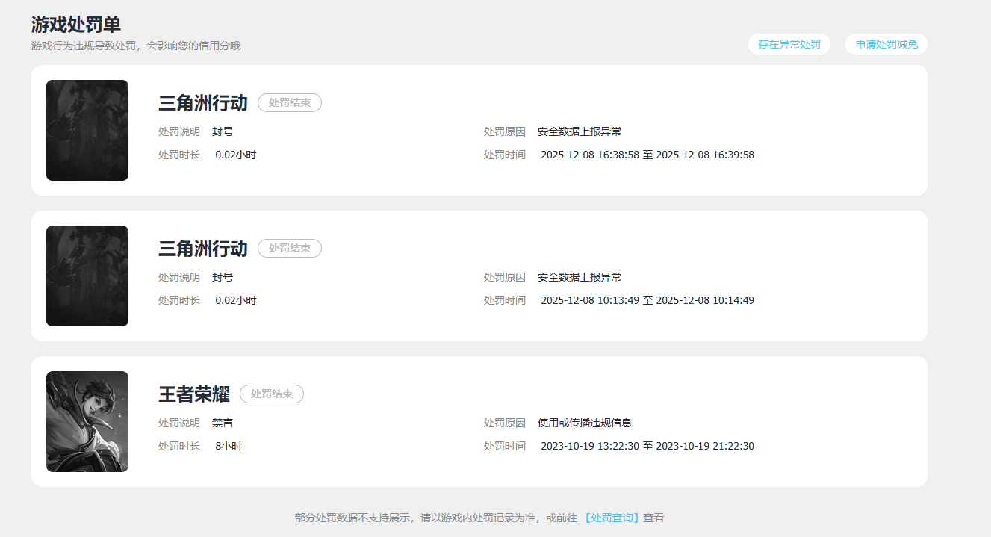The height and width of the screenshot is (537, 991).
Task: Select the 禁言 penalty description
Action: tap(223, 423)
